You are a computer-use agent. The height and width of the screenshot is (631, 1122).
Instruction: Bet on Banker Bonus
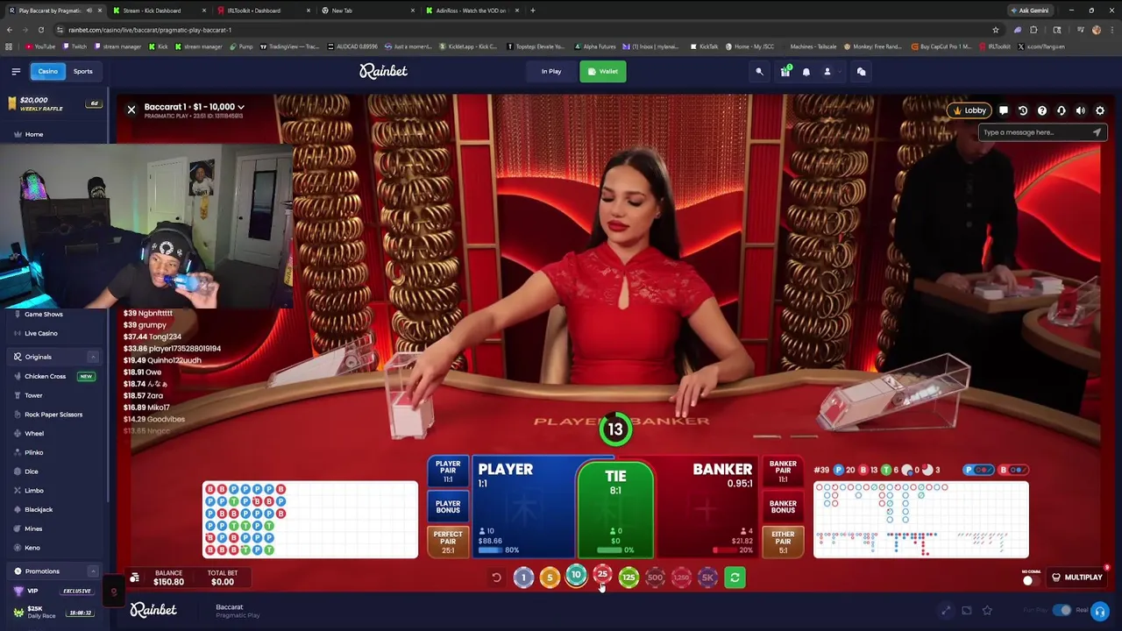click(x=783, y=507)
